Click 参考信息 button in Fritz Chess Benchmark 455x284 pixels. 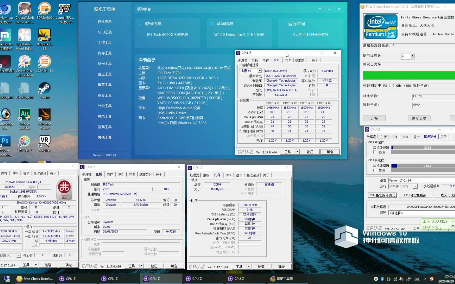pyautogui.click(x=419, y=118)
